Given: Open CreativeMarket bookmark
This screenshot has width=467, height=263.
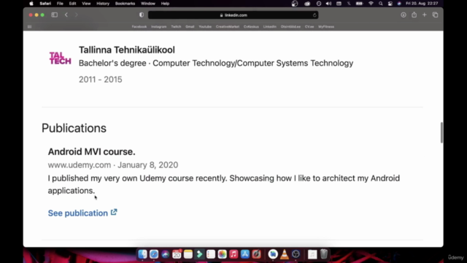Looking at the screenshot, I should [x=228, y=26].
